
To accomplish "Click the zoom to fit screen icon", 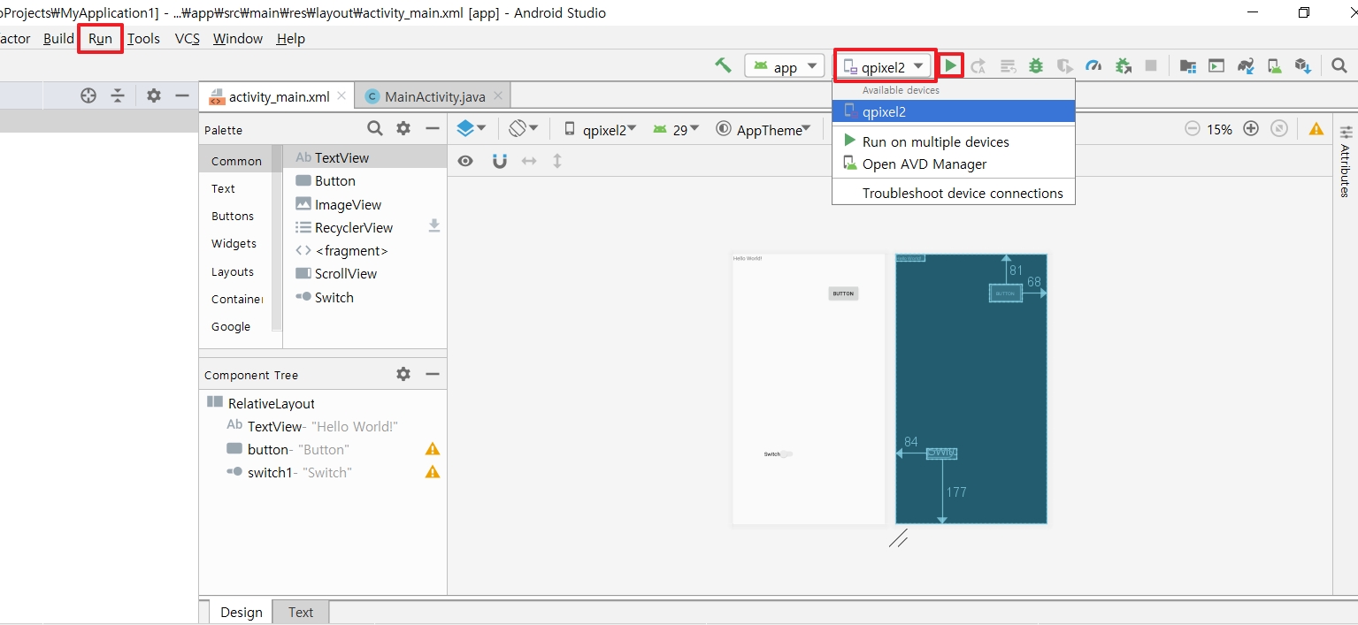I will point(1278,128).
